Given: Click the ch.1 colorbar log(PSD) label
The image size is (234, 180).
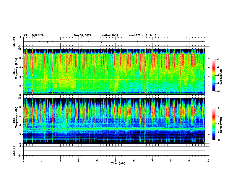Looking at the screenshot, I should (x=221, y=77).
